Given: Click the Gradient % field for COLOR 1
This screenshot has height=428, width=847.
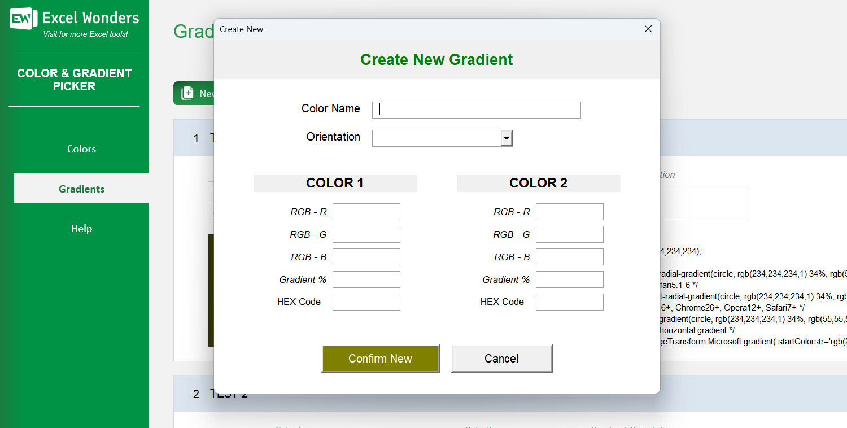Looking at the screenshot, I should point(366,279).
